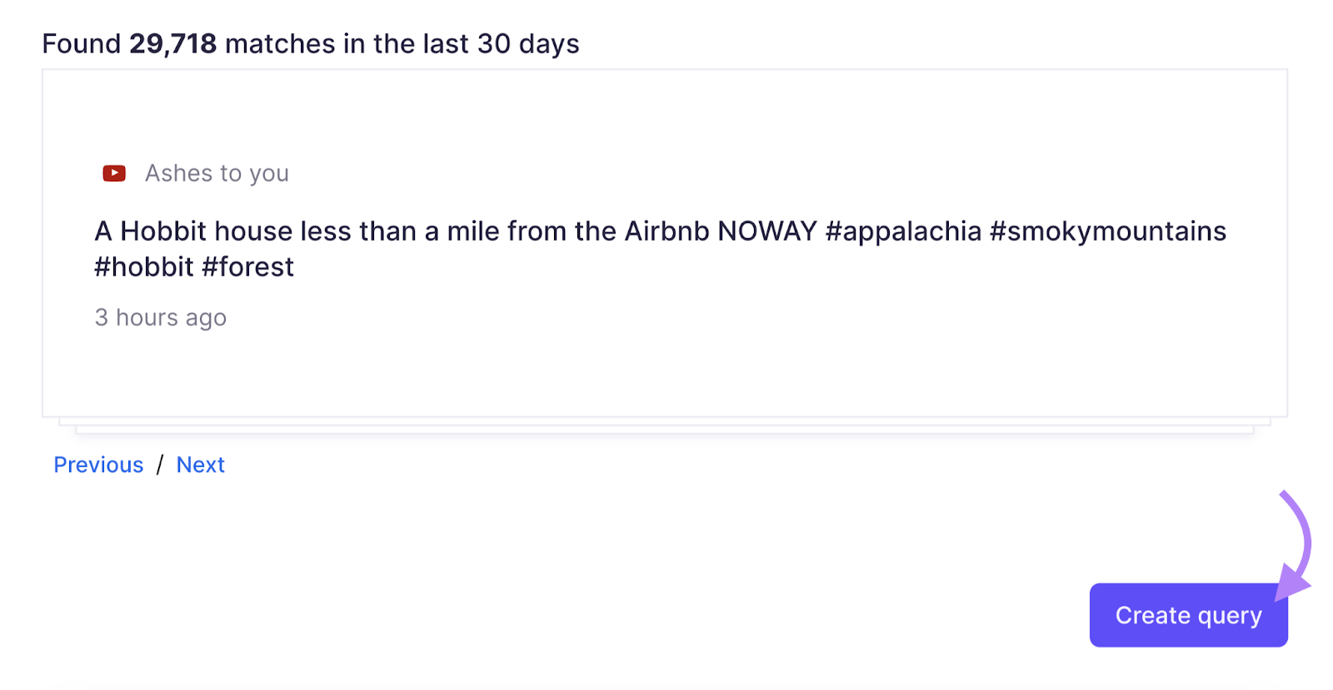
Task: Click the #appalachia hashtag in the post
Action: (903, 231)
